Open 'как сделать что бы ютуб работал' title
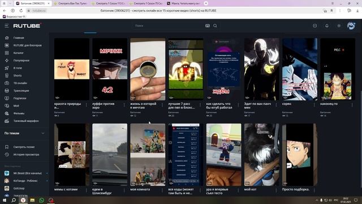362x204 pixels. pyautogui.click(x=219, y=106)
